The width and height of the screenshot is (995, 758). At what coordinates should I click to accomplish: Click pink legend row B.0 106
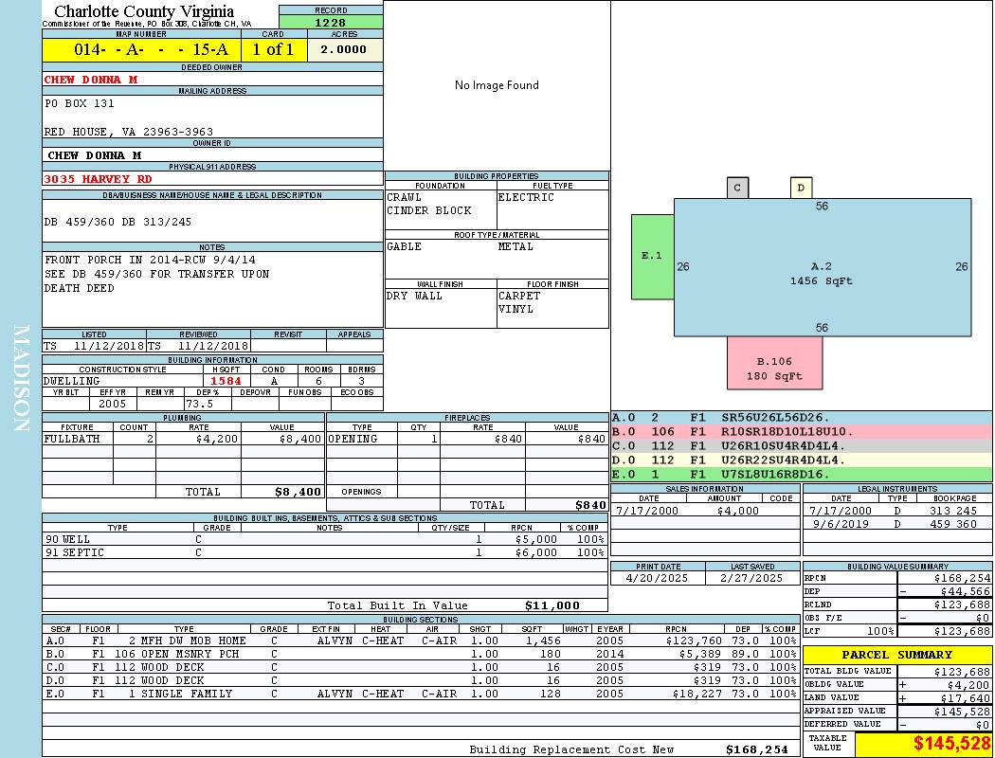(x=802, y=432)
